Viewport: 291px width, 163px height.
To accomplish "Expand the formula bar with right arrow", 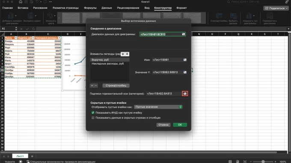I will point(288,29).
